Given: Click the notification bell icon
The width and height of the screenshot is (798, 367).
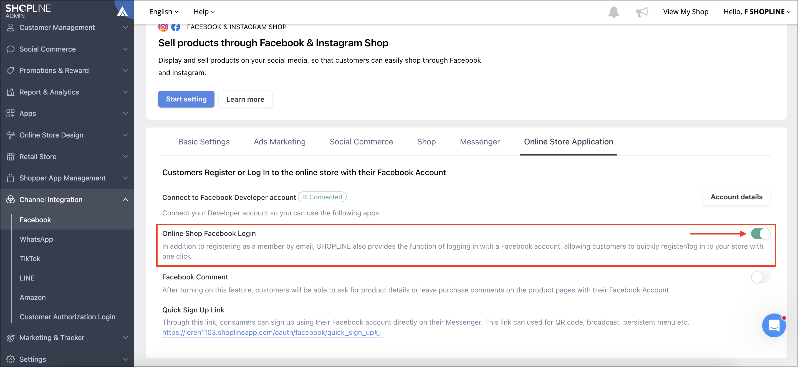Looking at the screenshot, I should (x=613, y=12).
